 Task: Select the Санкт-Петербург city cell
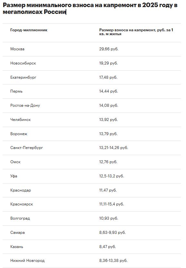[27, 148]
